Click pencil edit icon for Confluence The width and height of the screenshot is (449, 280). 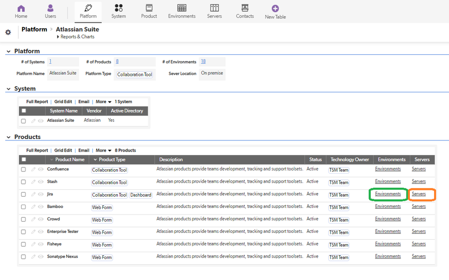(34, 169)
